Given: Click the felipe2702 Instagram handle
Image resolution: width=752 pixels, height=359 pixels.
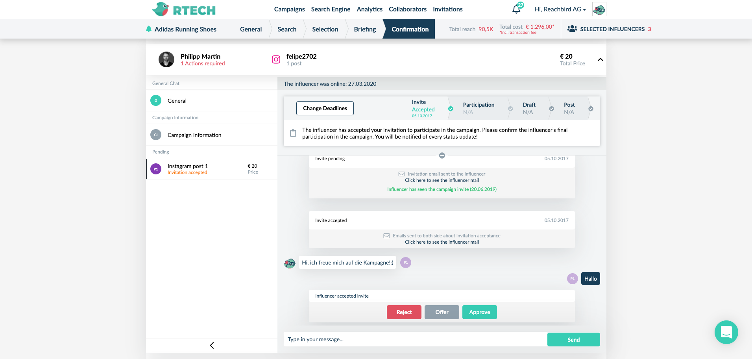Looking at the screenshot, I should 301,56.
